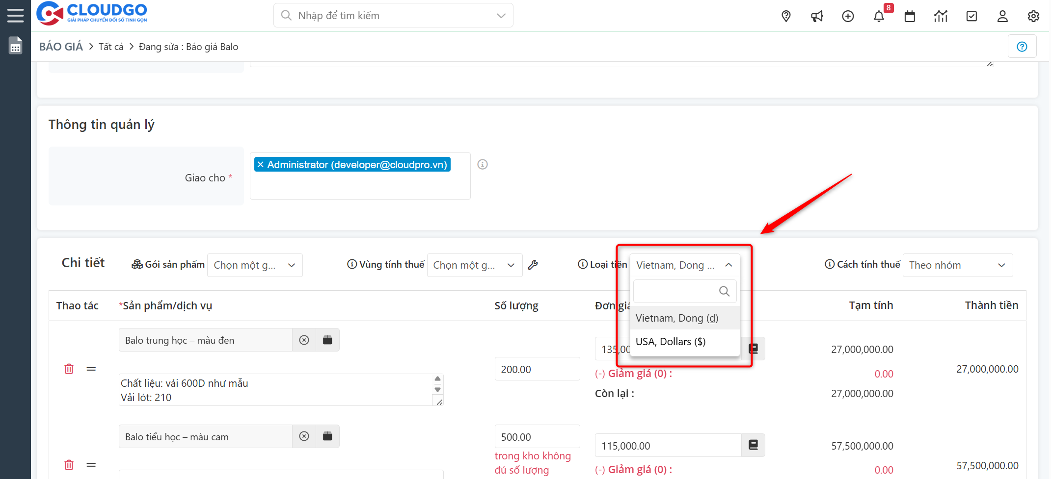The height and width of the screenshot is (479, 1051).
Task: Clear the Balo trung học product selection
Action: pyautogui.click(x=304, y=340)
